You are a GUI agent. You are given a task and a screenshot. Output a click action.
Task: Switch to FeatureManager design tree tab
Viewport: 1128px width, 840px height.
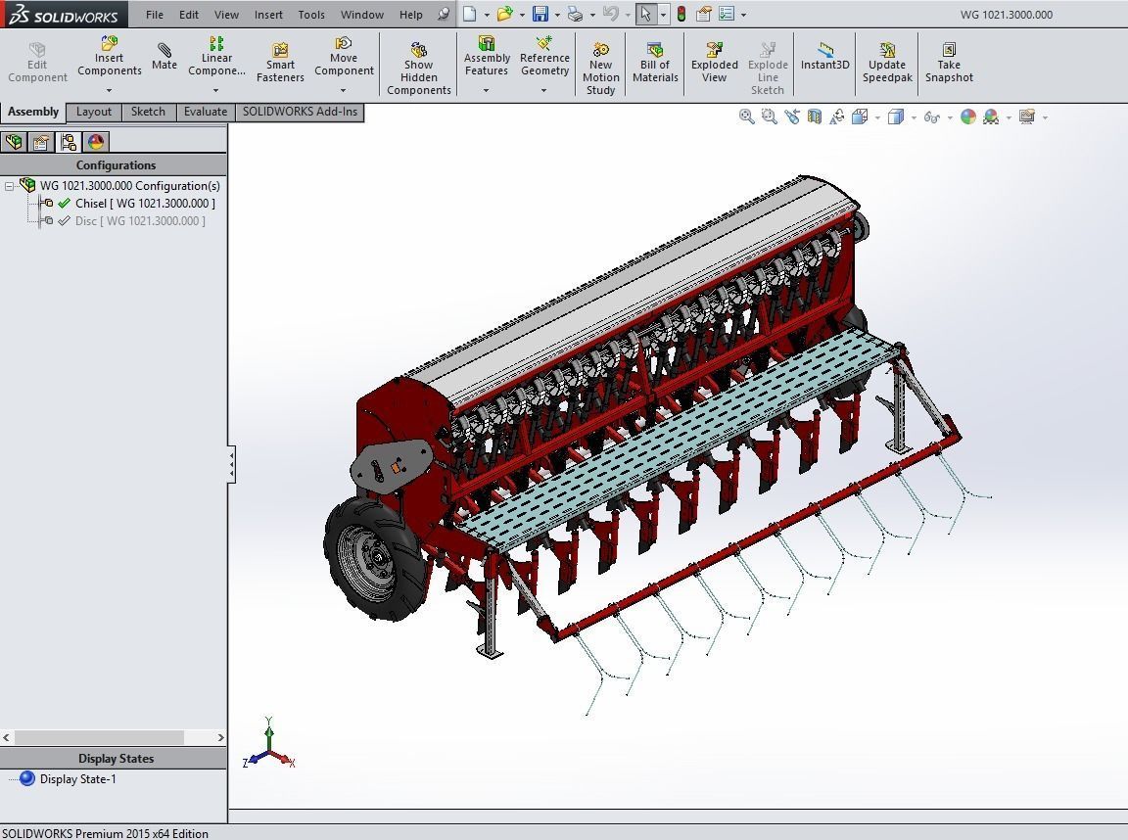point(14,142)
